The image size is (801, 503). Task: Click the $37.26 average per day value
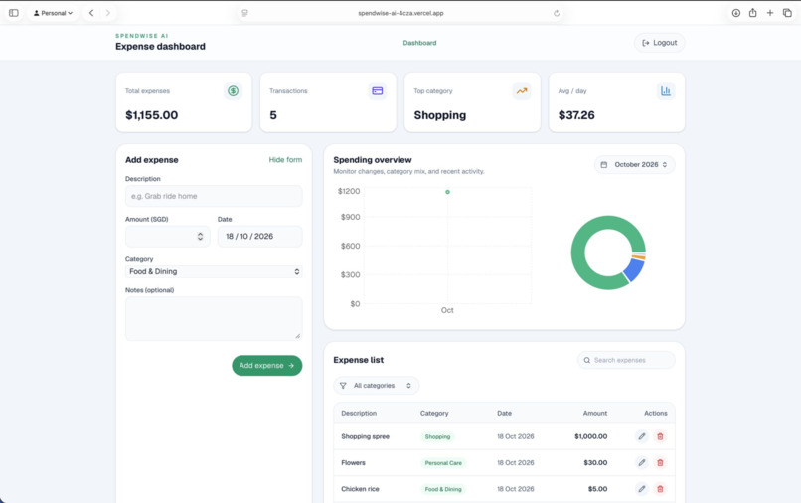[x=576, y=115]
